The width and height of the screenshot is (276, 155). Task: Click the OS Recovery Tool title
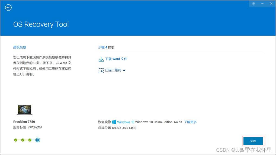[41, 24]
